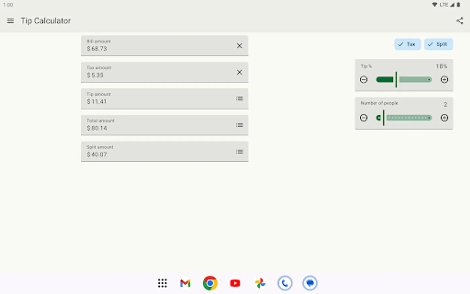Click the share icon in the top bar
Viewport: 470px width, 294px height.
460,21
